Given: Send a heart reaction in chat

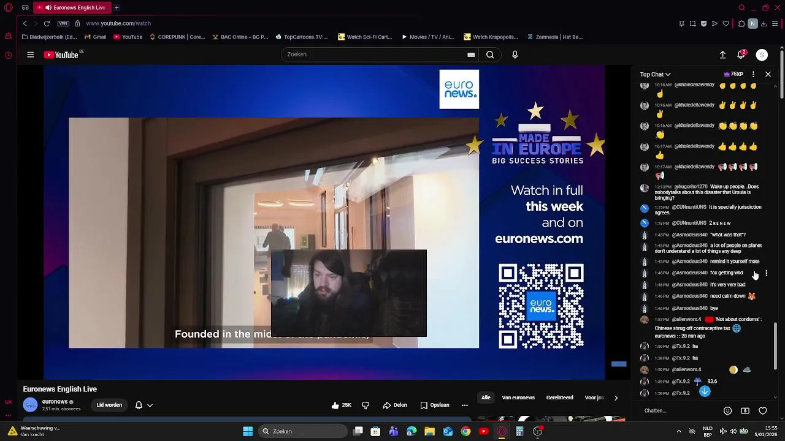Looking at the screenshot, I should point(763,411).
